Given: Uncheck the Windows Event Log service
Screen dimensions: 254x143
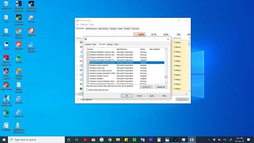Looking at the screenshot, I should (x=88, y=68).
